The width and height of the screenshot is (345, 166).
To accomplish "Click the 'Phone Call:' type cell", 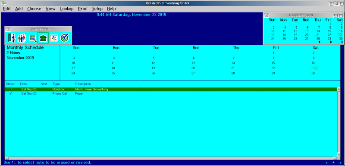I will pyautogui.click(x=60, y=94).
